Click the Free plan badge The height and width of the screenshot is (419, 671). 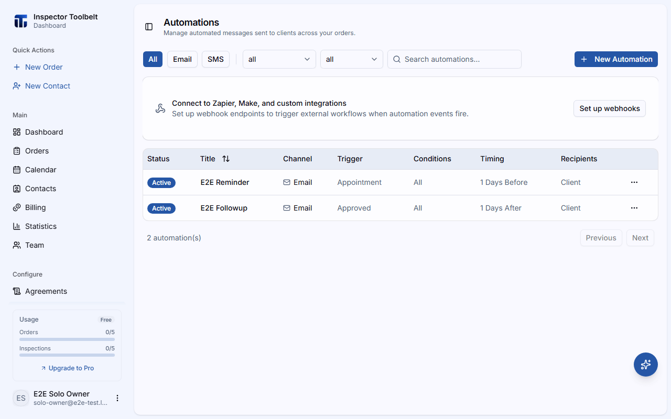click(x=106, y=319)
